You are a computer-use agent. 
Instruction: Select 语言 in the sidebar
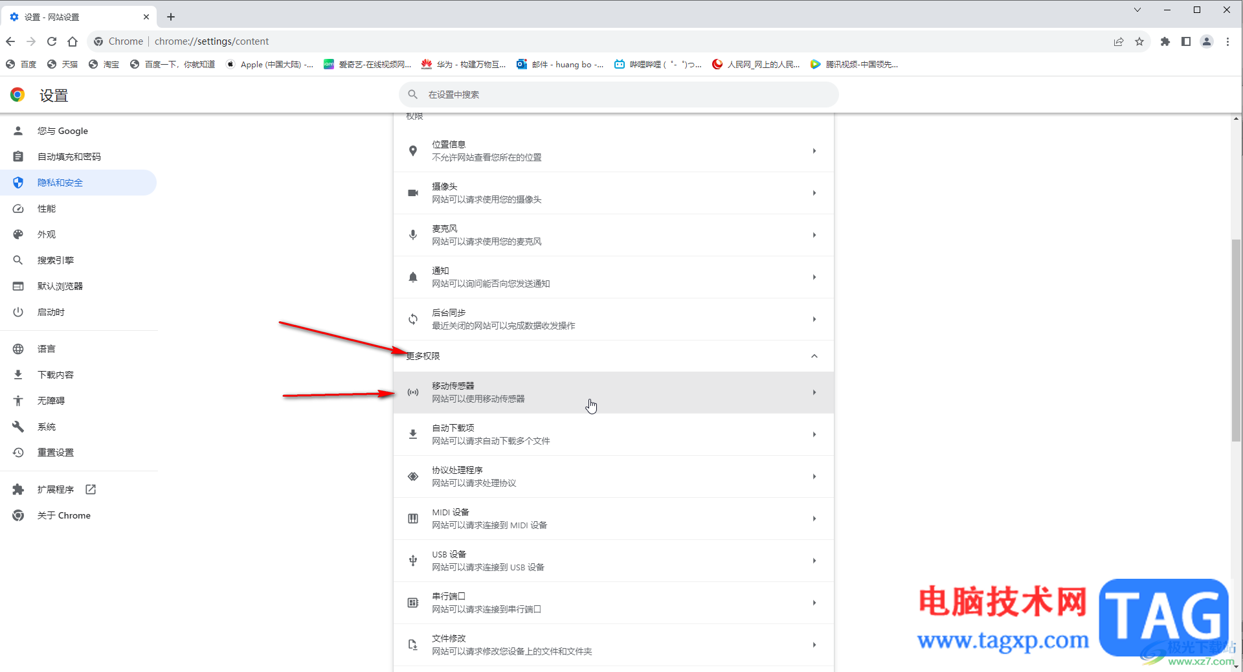pos(78,349)
